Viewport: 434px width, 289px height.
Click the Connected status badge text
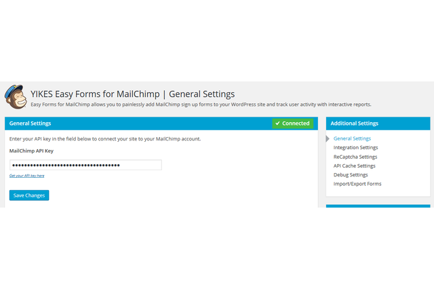(x=296, y=123)
